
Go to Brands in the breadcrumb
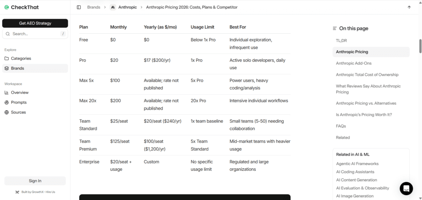(x=94, y=7)
